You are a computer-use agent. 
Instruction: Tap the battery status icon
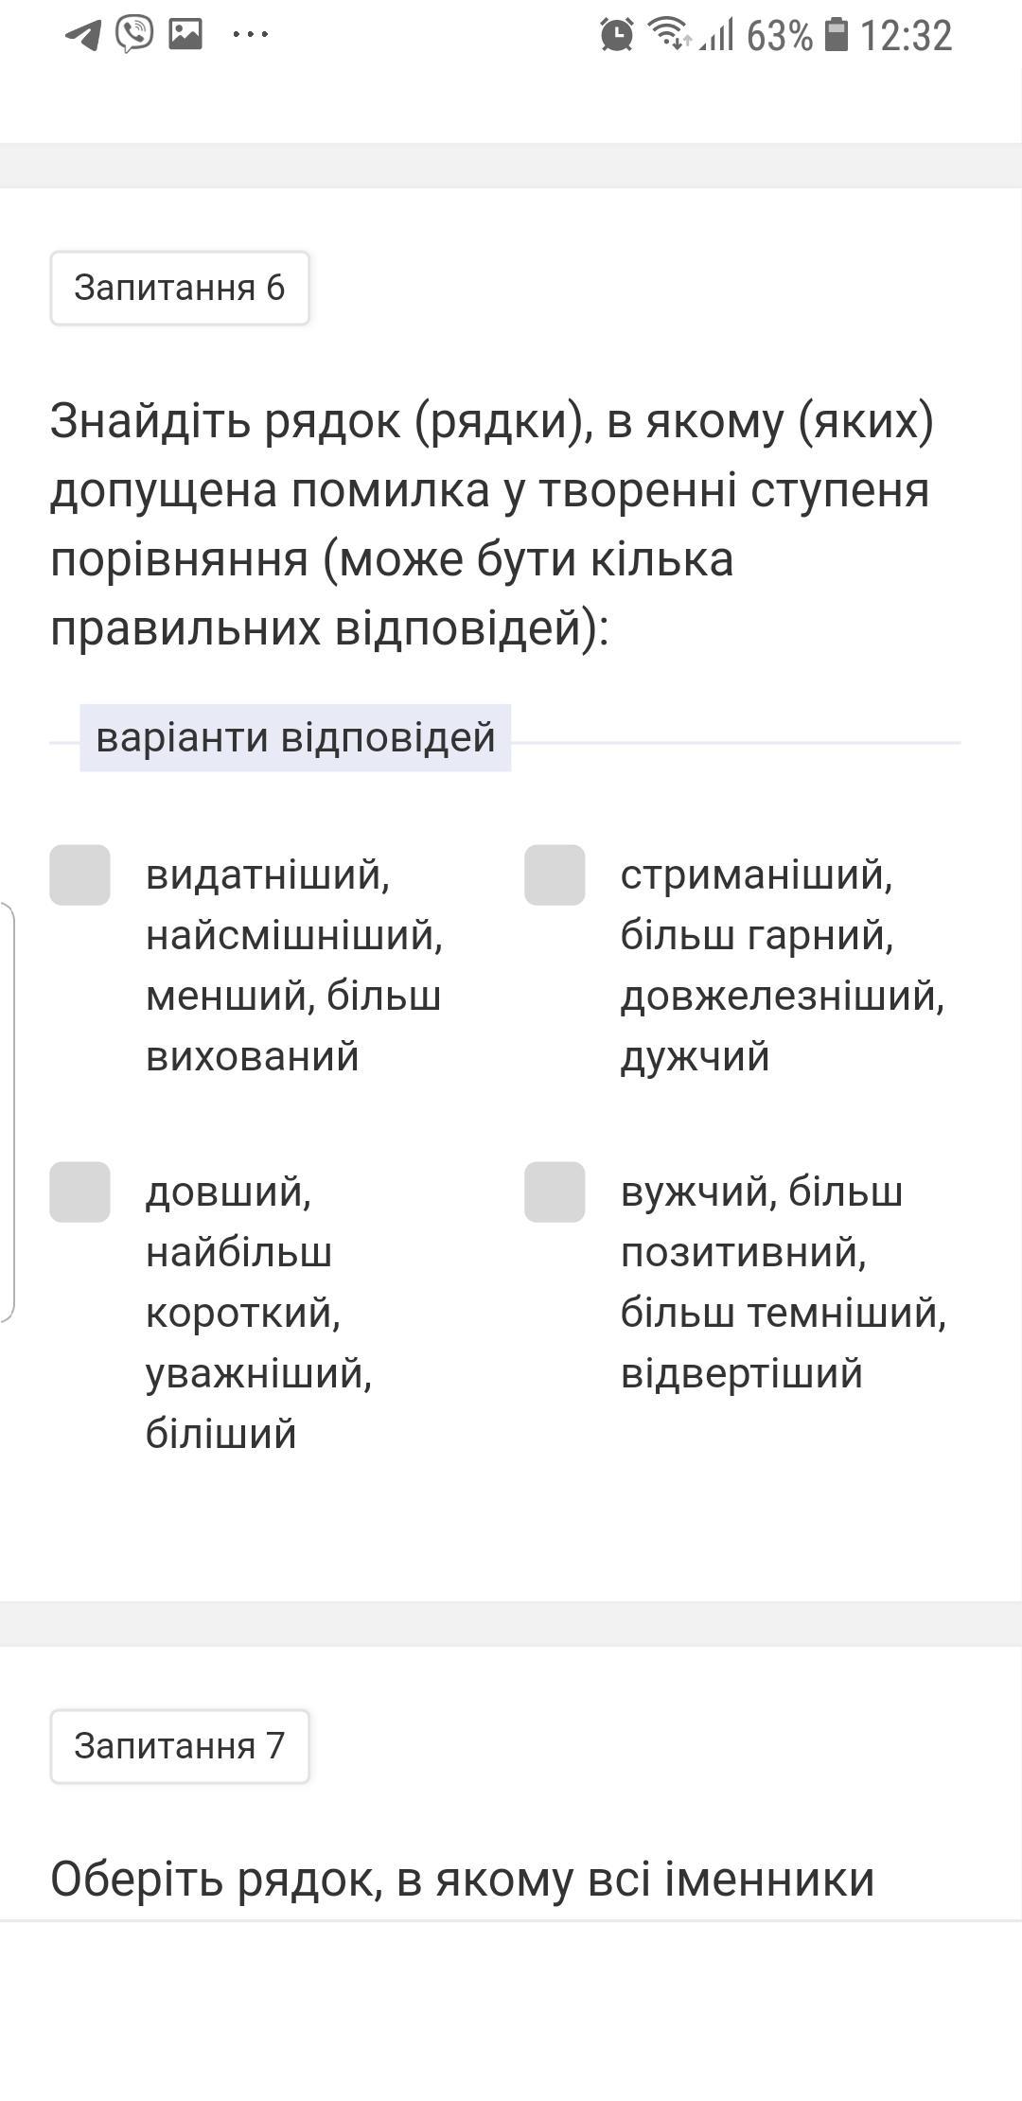(x=837, y=34)
